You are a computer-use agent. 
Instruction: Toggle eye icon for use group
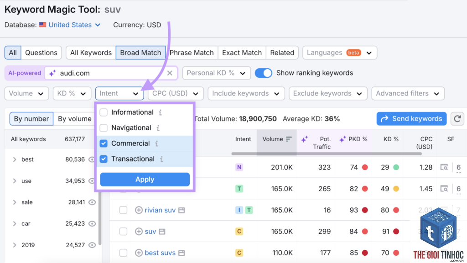click(92, 181)
